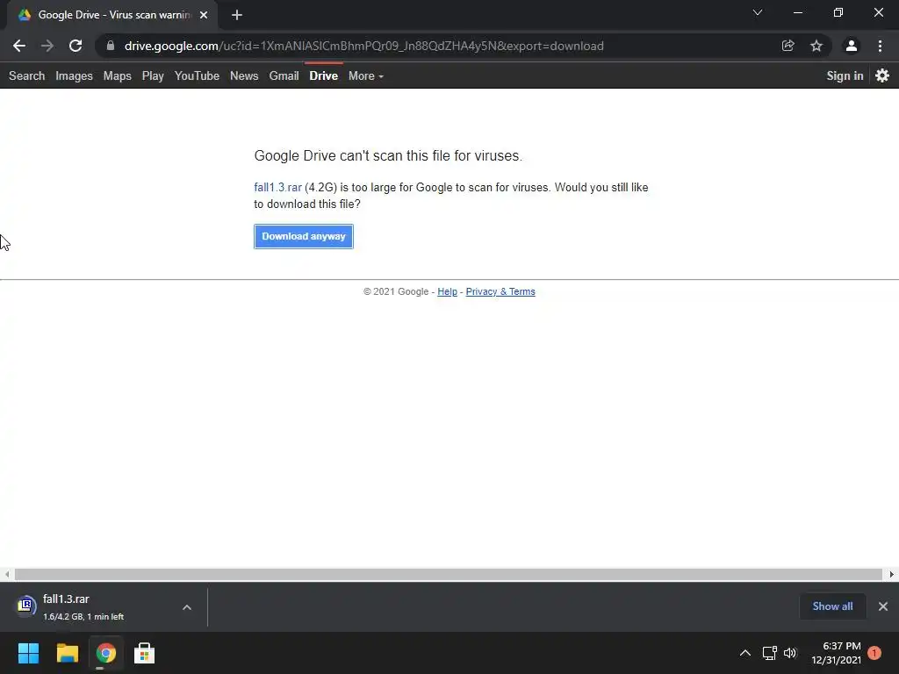Open File Explorer from the taskbar
This screenshot has height=674, width=899.
pyautogui.click(x=67, y=653)
